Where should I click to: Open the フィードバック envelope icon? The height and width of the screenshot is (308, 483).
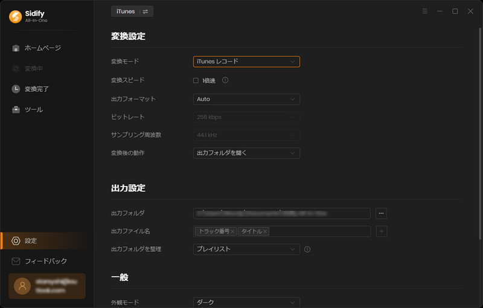[x=16, y=261]
